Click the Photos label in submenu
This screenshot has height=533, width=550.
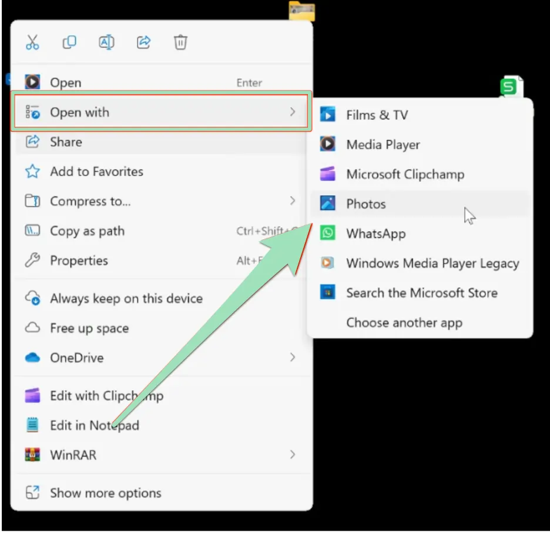(x=366, y=204)
